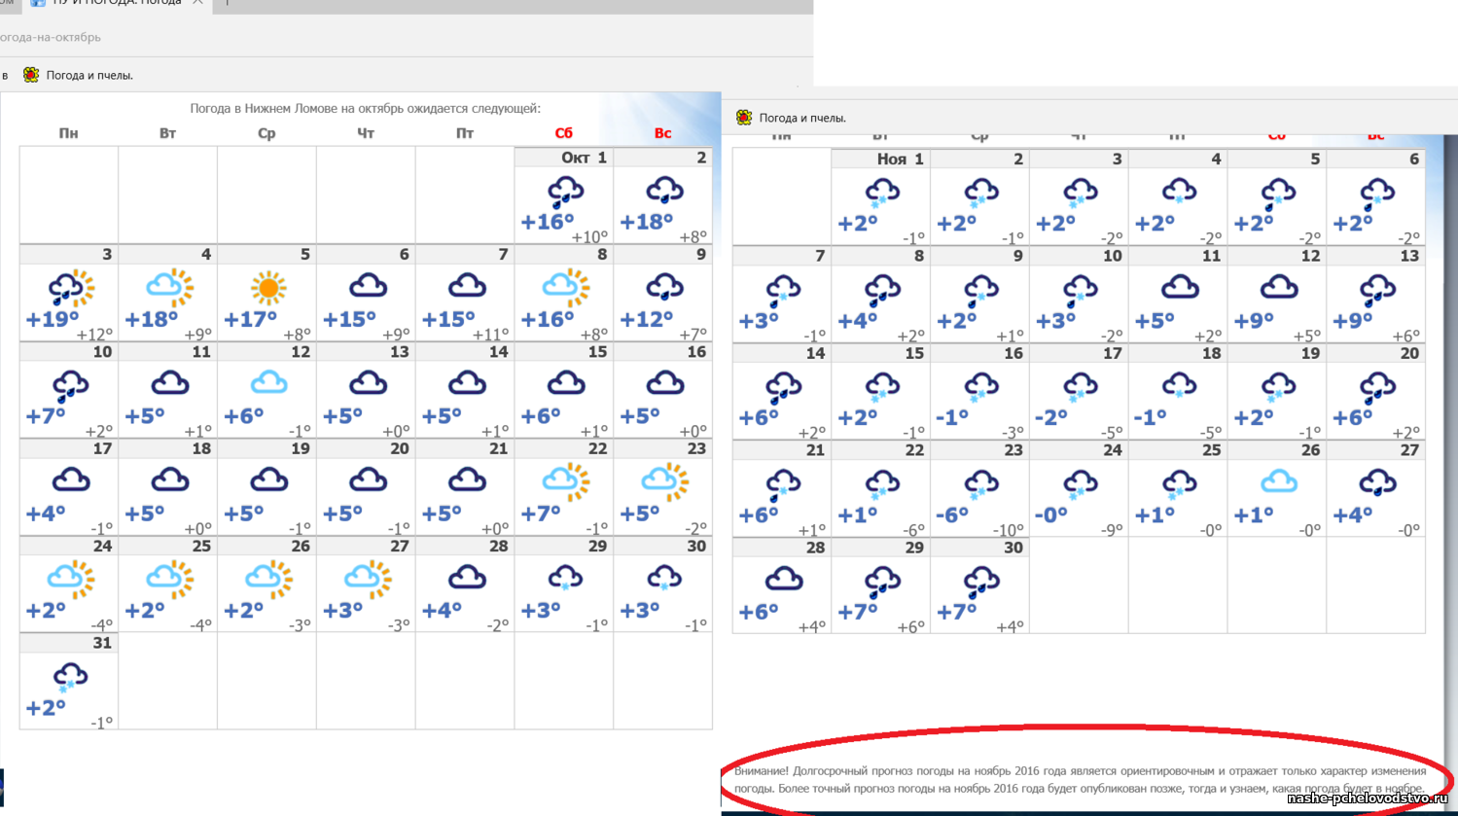Click the November 12 overcast cloud icon
Image resolution: width=1458 pixels, height=816 pixels.
(1279, 287)
